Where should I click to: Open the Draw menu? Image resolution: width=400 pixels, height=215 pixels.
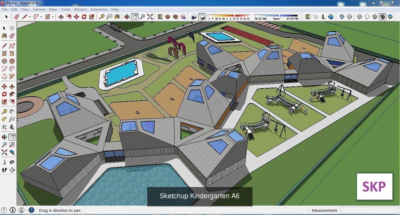pos(53,9)
